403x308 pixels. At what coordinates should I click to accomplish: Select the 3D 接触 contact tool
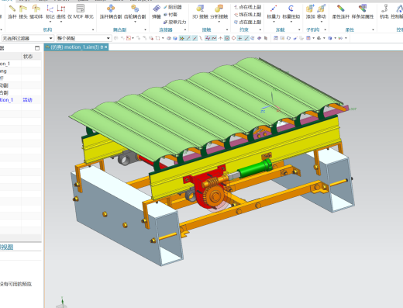pos(200,12)
